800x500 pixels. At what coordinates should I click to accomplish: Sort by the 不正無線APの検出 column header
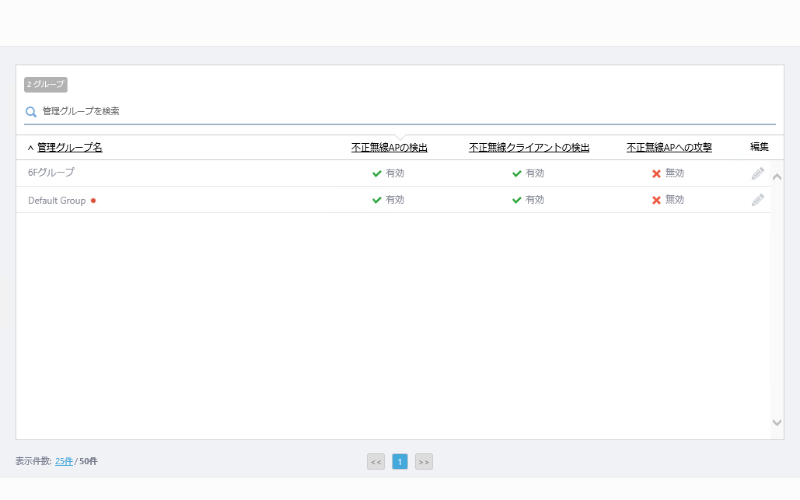389,148
